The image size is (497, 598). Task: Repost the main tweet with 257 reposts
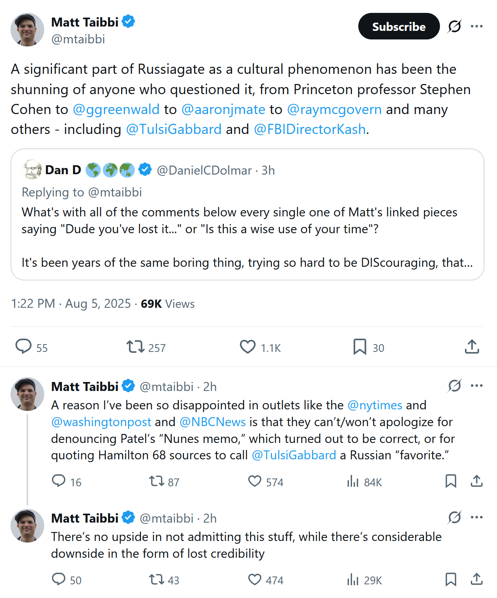136,346
